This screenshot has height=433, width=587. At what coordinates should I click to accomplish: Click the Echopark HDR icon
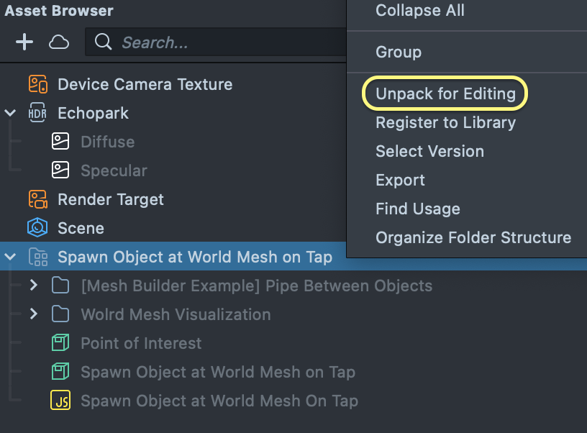tap(37, 113)
